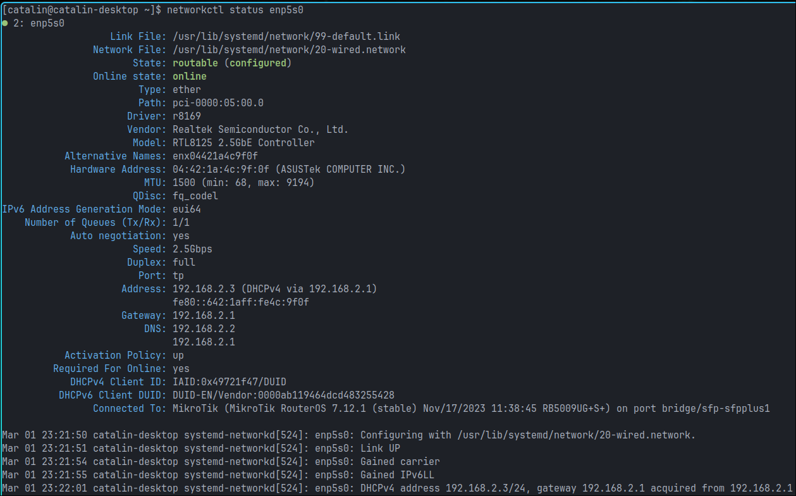Image resolution: width=796 pixels, height=496 pixels.
Task: Click the online state value
Action: pyautogui.click(x=189, y=76)
